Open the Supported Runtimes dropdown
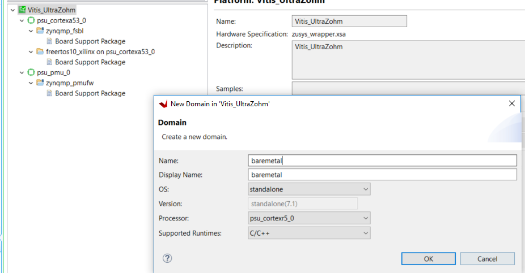 point(309,233)
